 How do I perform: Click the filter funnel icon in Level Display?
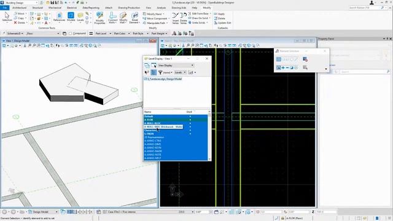click(x=160, y=72)
